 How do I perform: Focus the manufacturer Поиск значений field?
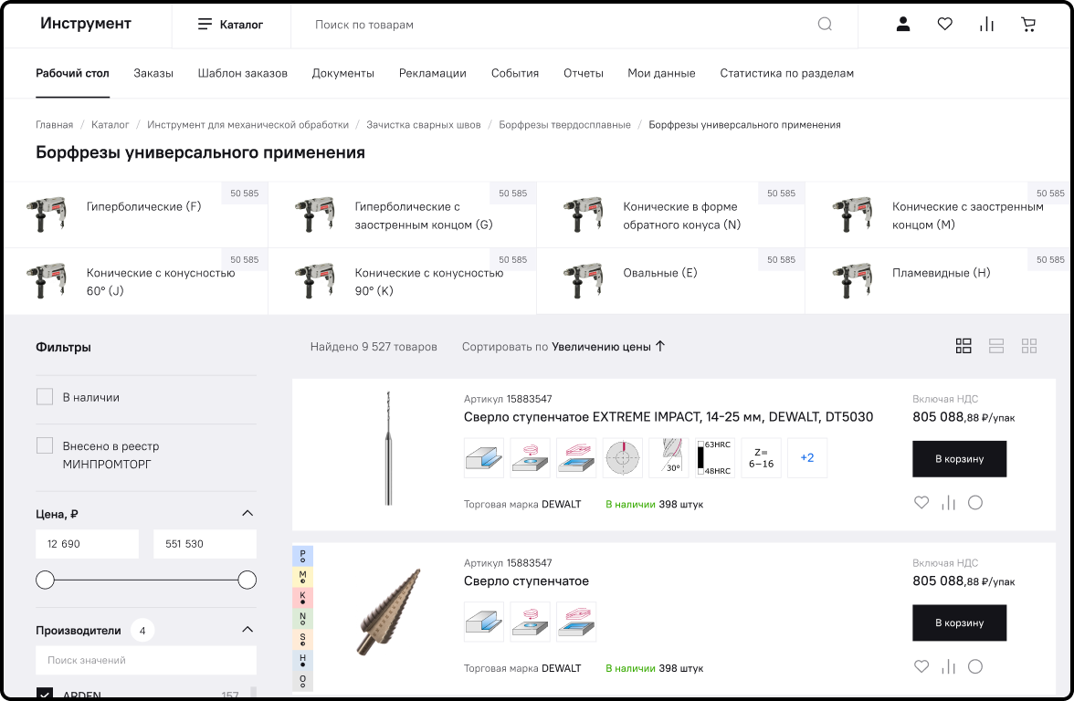(x=146, y=660)
